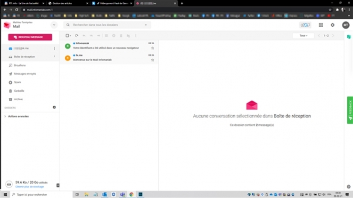Open the help question mark icon
This screenshot has height=198, width=353.
coord(348,187)
